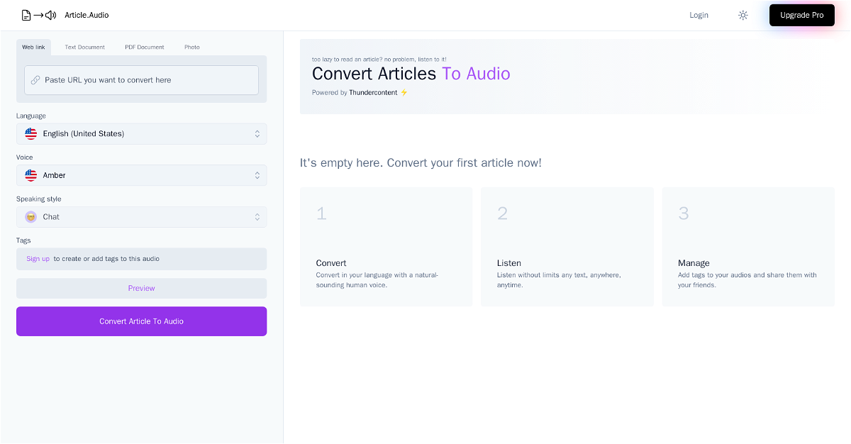Toggle the light/dark theme sun icon
The height and width of the screenshot is (444, 851).
[742, 15]
